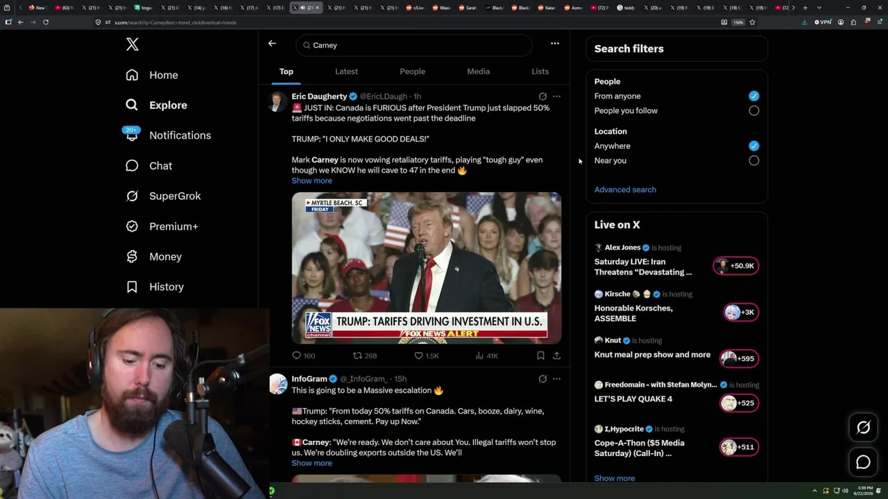The height and width of the screenshot is (499, 888).
Task: Open the floating Grok button
Action: pos(863,428)
